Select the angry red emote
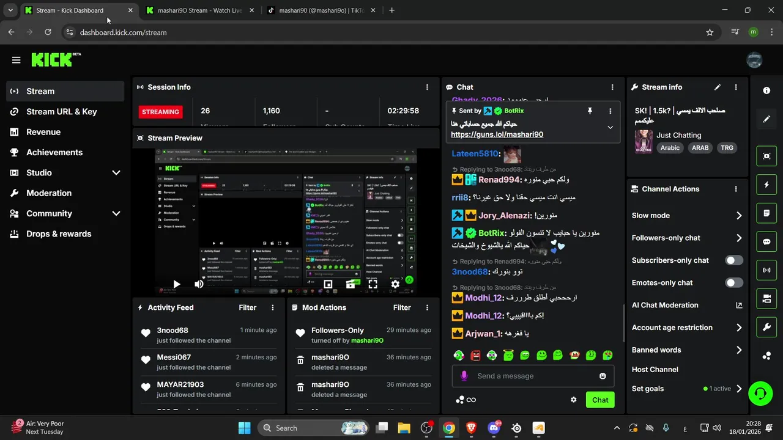Screen dimensions: 783x440 pyautogui.click(x=475, y=355)
